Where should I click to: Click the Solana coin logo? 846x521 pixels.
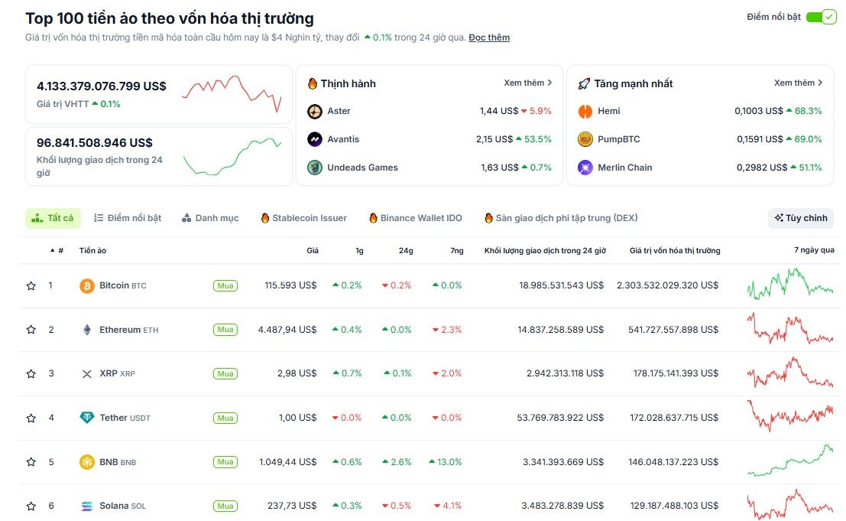click(86, 506)
